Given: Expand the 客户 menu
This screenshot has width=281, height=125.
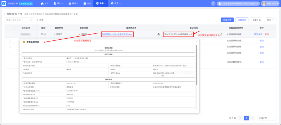Looking at the screenshot, I should 59,3.
